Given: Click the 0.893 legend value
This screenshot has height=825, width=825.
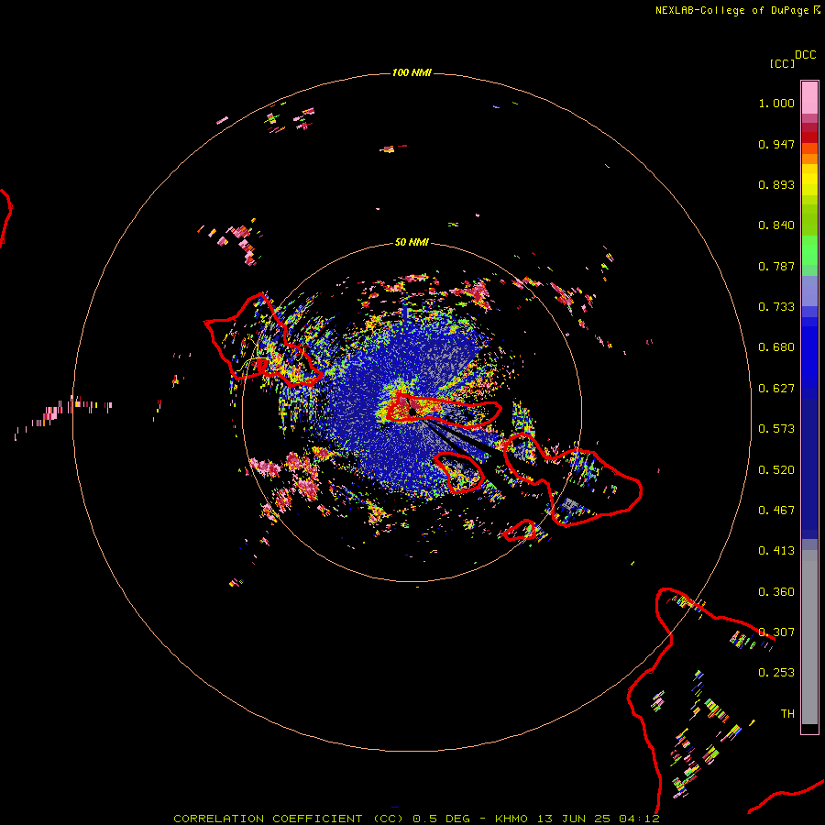Looking at the screenshot, I should [x=776, y=184].
